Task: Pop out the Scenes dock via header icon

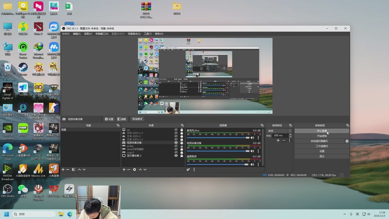Action: 118,126
